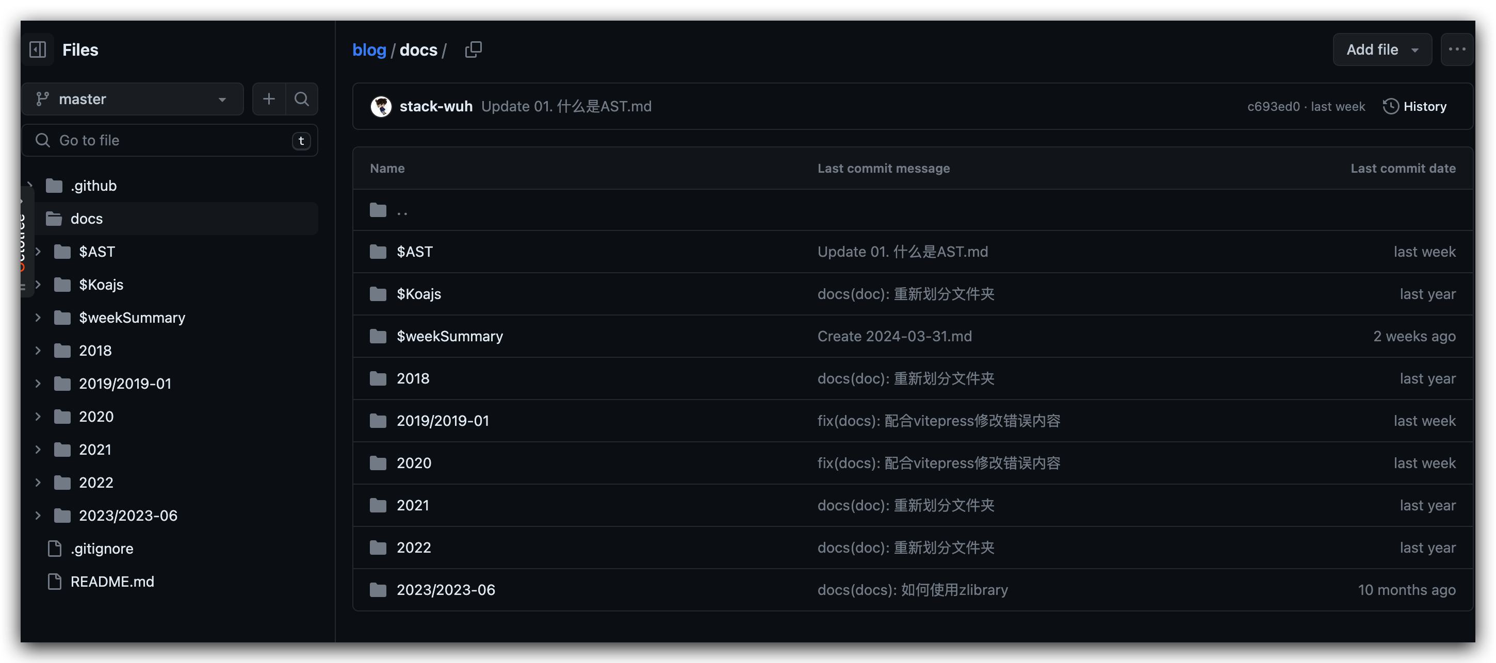Screen dimensions: 1496x663
Task: Go to the blog breadcrumb link
Action: point(369,50)
